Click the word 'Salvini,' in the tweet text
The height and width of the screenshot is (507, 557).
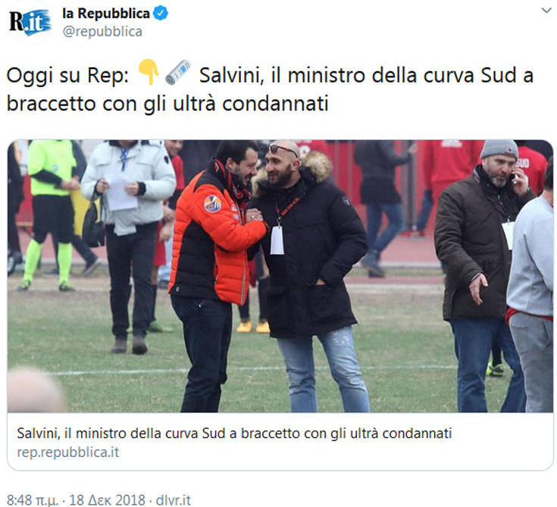[x=232, y=76]
